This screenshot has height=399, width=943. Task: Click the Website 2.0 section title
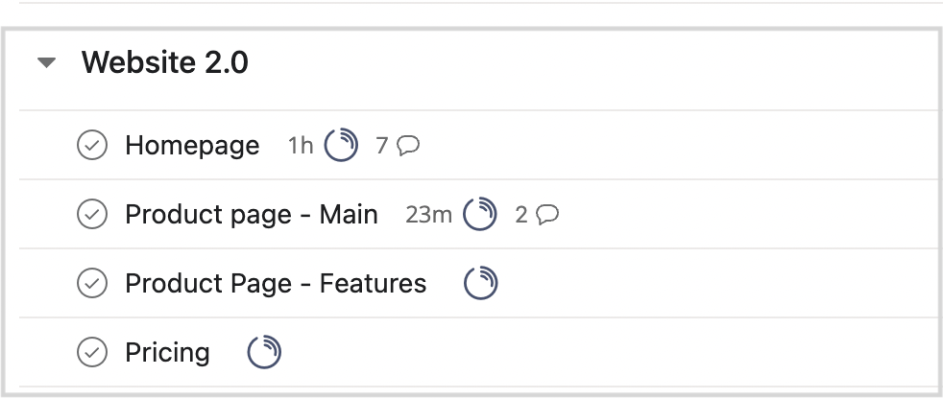[x=165, y=62]
